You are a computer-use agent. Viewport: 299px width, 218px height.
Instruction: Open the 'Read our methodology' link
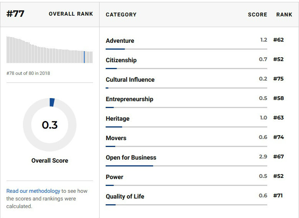tap(33, 191)
